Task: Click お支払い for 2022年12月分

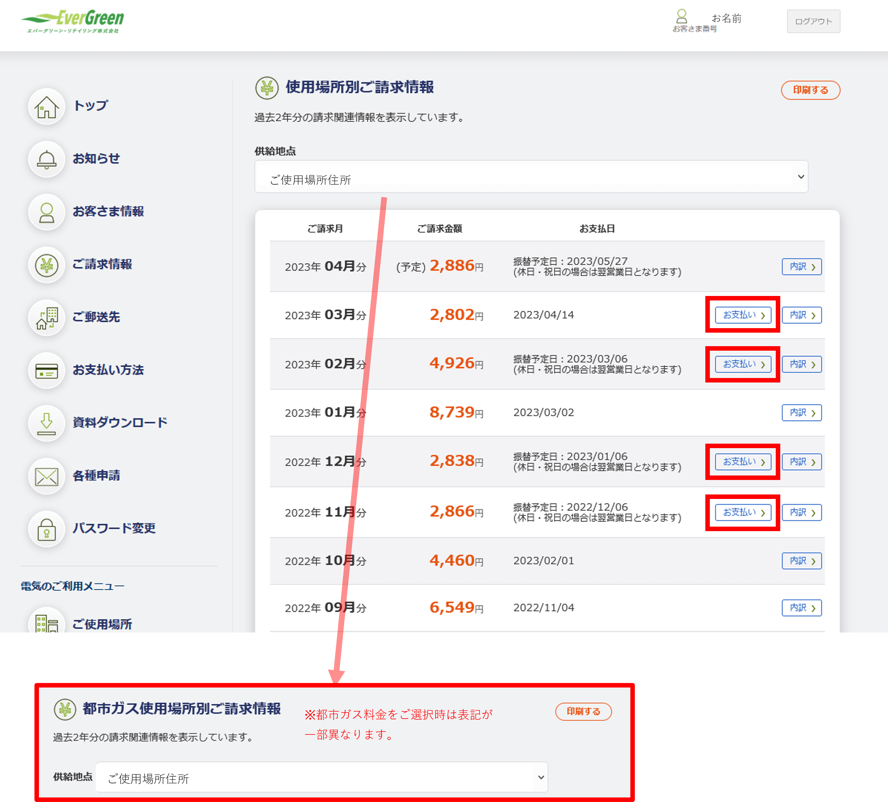Action: [x=743, y=462]
